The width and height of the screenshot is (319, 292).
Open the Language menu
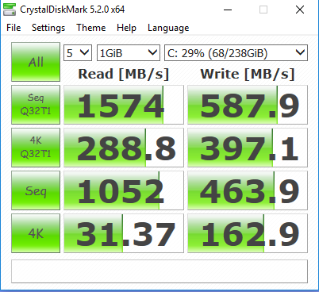pyautogui.click(x=168, y=28)
